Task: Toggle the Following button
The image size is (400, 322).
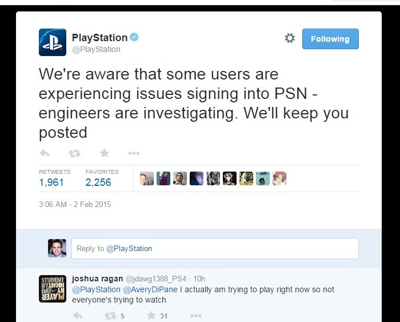Action: pos(330,39)
